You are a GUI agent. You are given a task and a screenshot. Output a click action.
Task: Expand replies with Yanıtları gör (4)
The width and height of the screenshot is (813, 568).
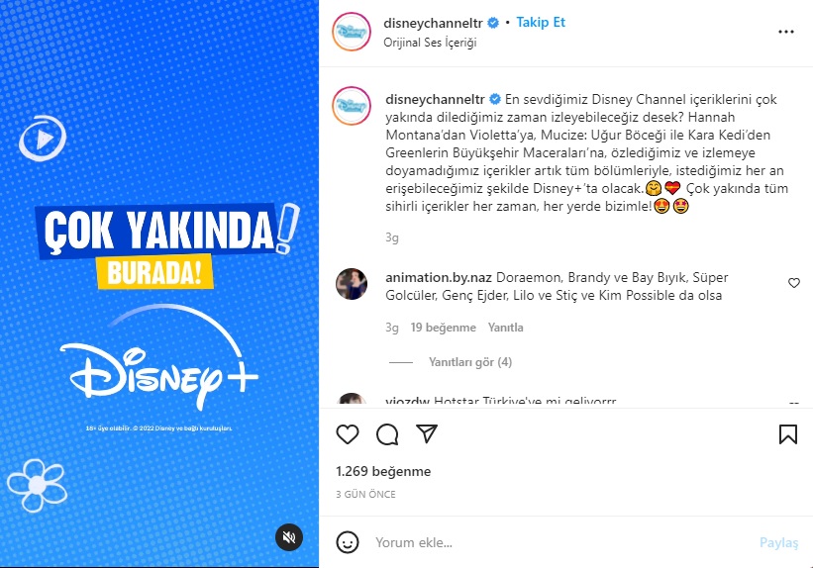[x=470, y=362]
